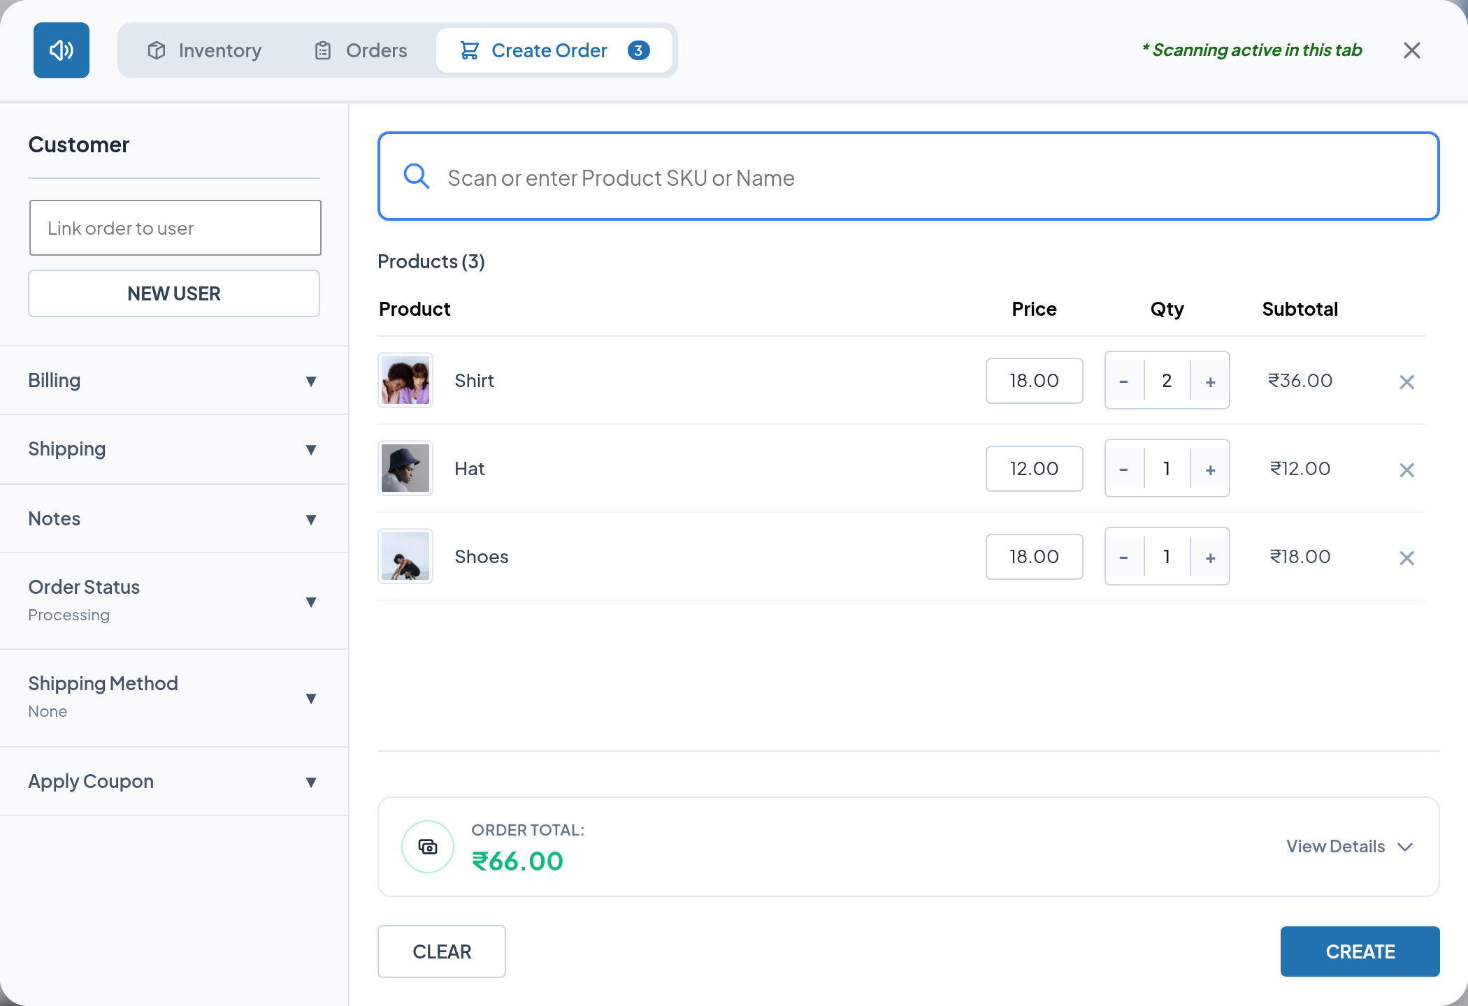
Task: Expand the Shipping section
Action: pyautogui.click(x=174, y=449)
